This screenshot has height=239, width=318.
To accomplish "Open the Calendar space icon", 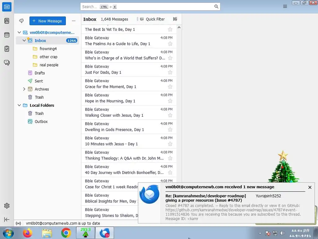I will [x=7, y=35].
